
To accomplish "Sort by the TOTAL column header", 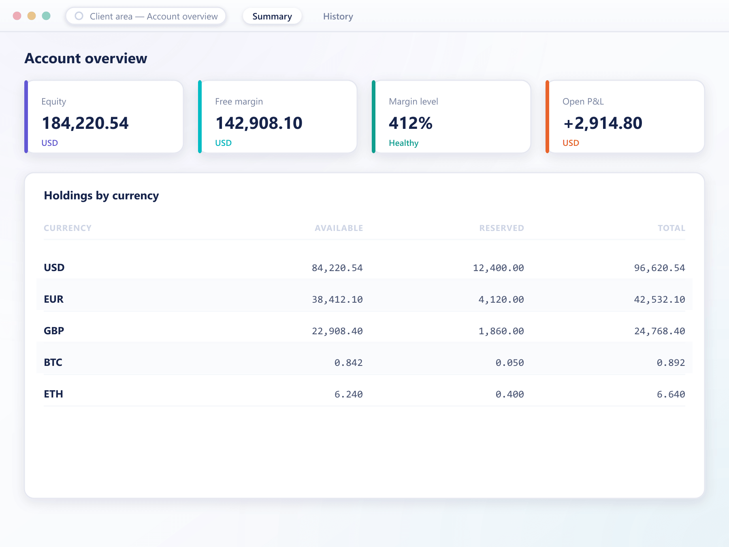I will click(x=671, y=228).
